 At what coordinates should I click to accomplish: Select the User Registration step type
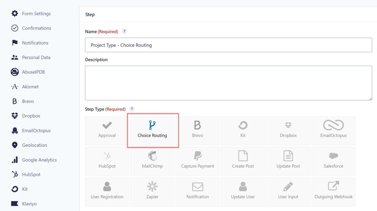click(107, 192)
